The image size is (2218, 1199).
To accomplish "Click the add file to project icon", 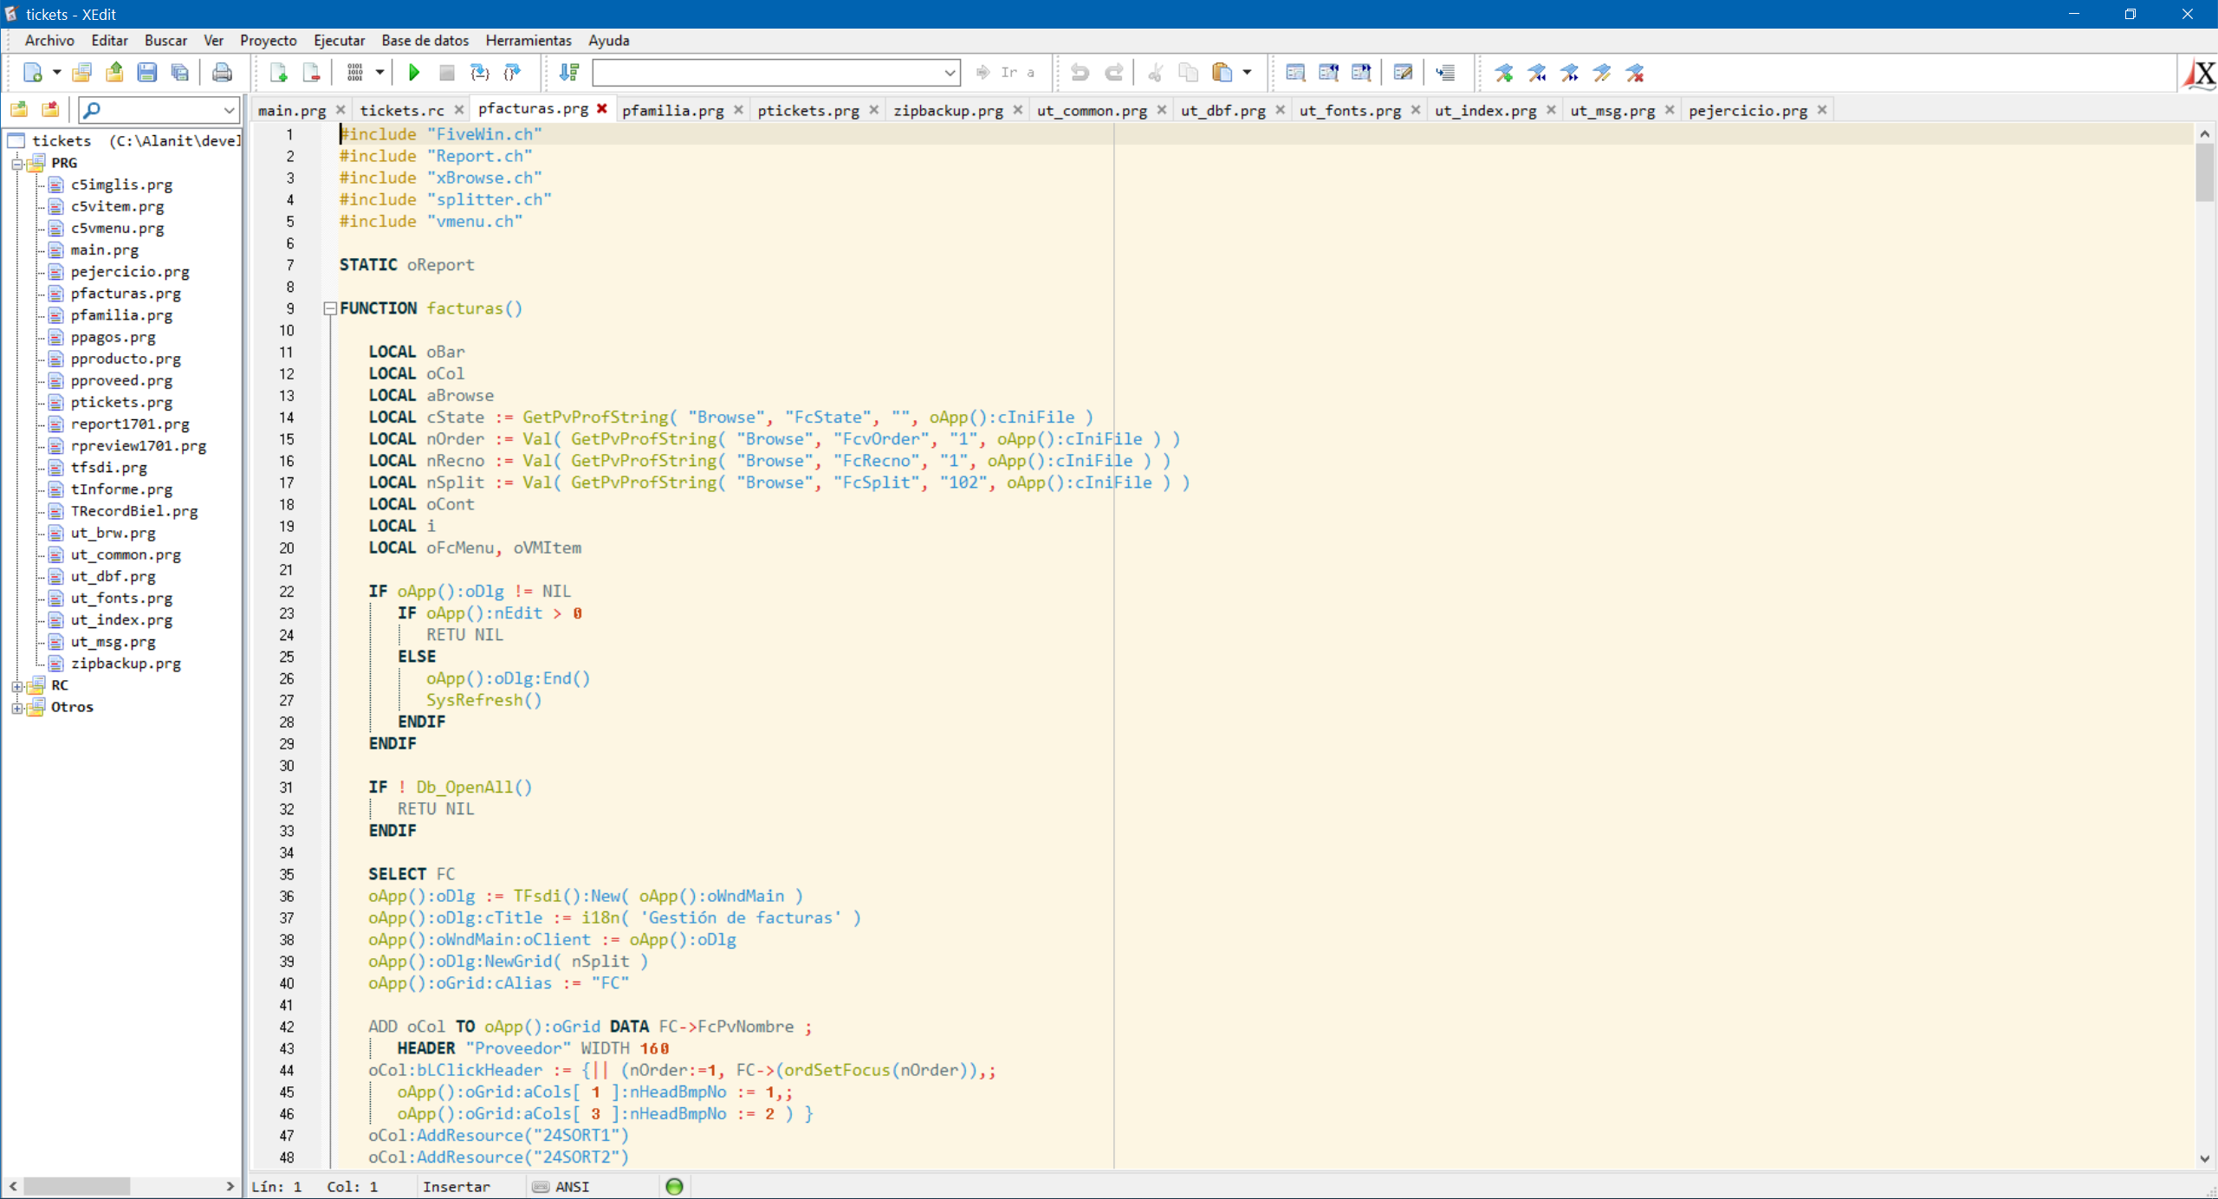I will tap(279, 73).
